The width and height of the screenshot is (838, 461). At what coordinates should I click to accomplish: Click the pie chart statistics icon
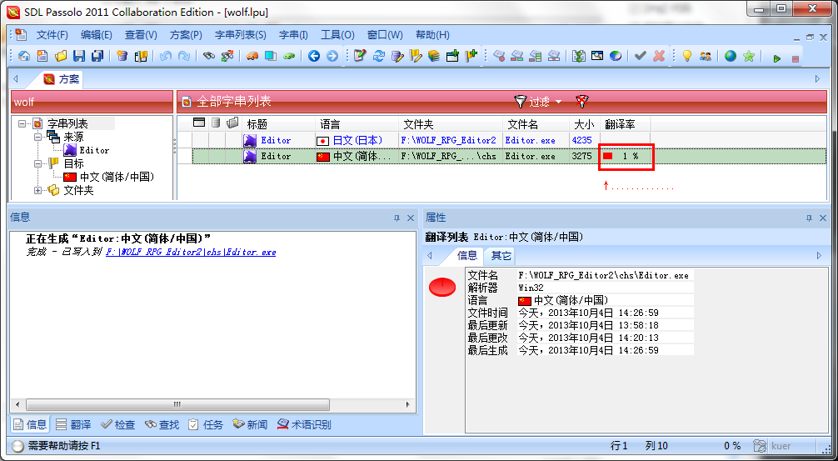[616, 56]
